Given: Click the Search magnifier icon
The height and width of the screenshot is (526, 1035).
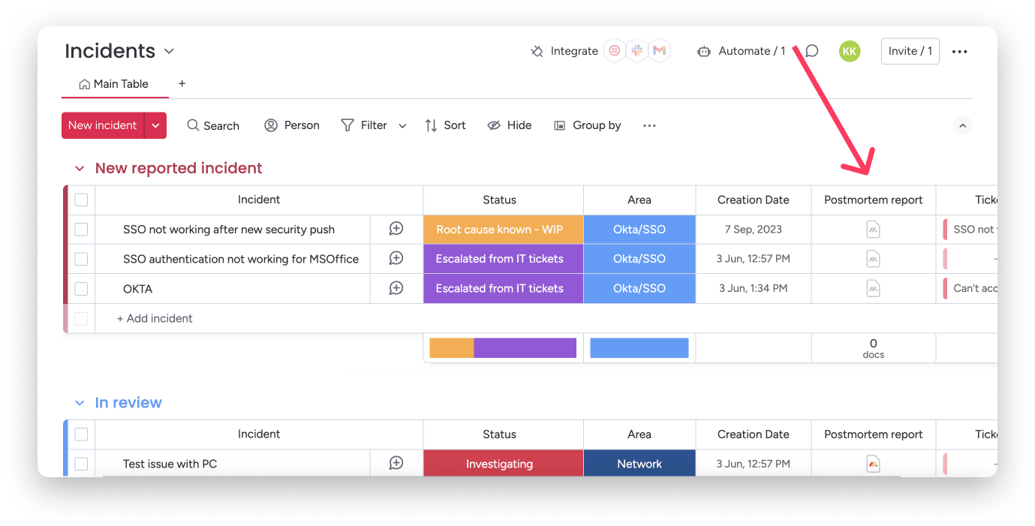Looking at the screenshot, I should tap(193, 125).
